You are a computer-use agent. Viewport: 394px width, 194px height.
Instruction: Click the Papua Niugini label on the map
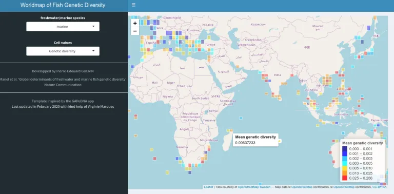click(379, 120)
